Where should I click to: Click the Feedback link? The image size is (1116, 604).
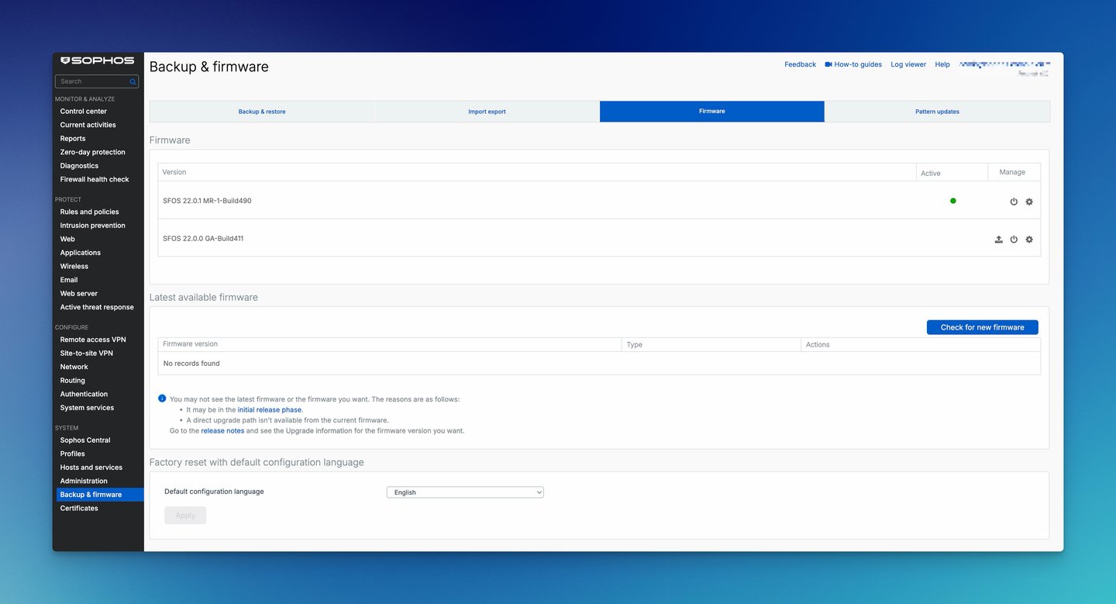click(x=800, y=64)
